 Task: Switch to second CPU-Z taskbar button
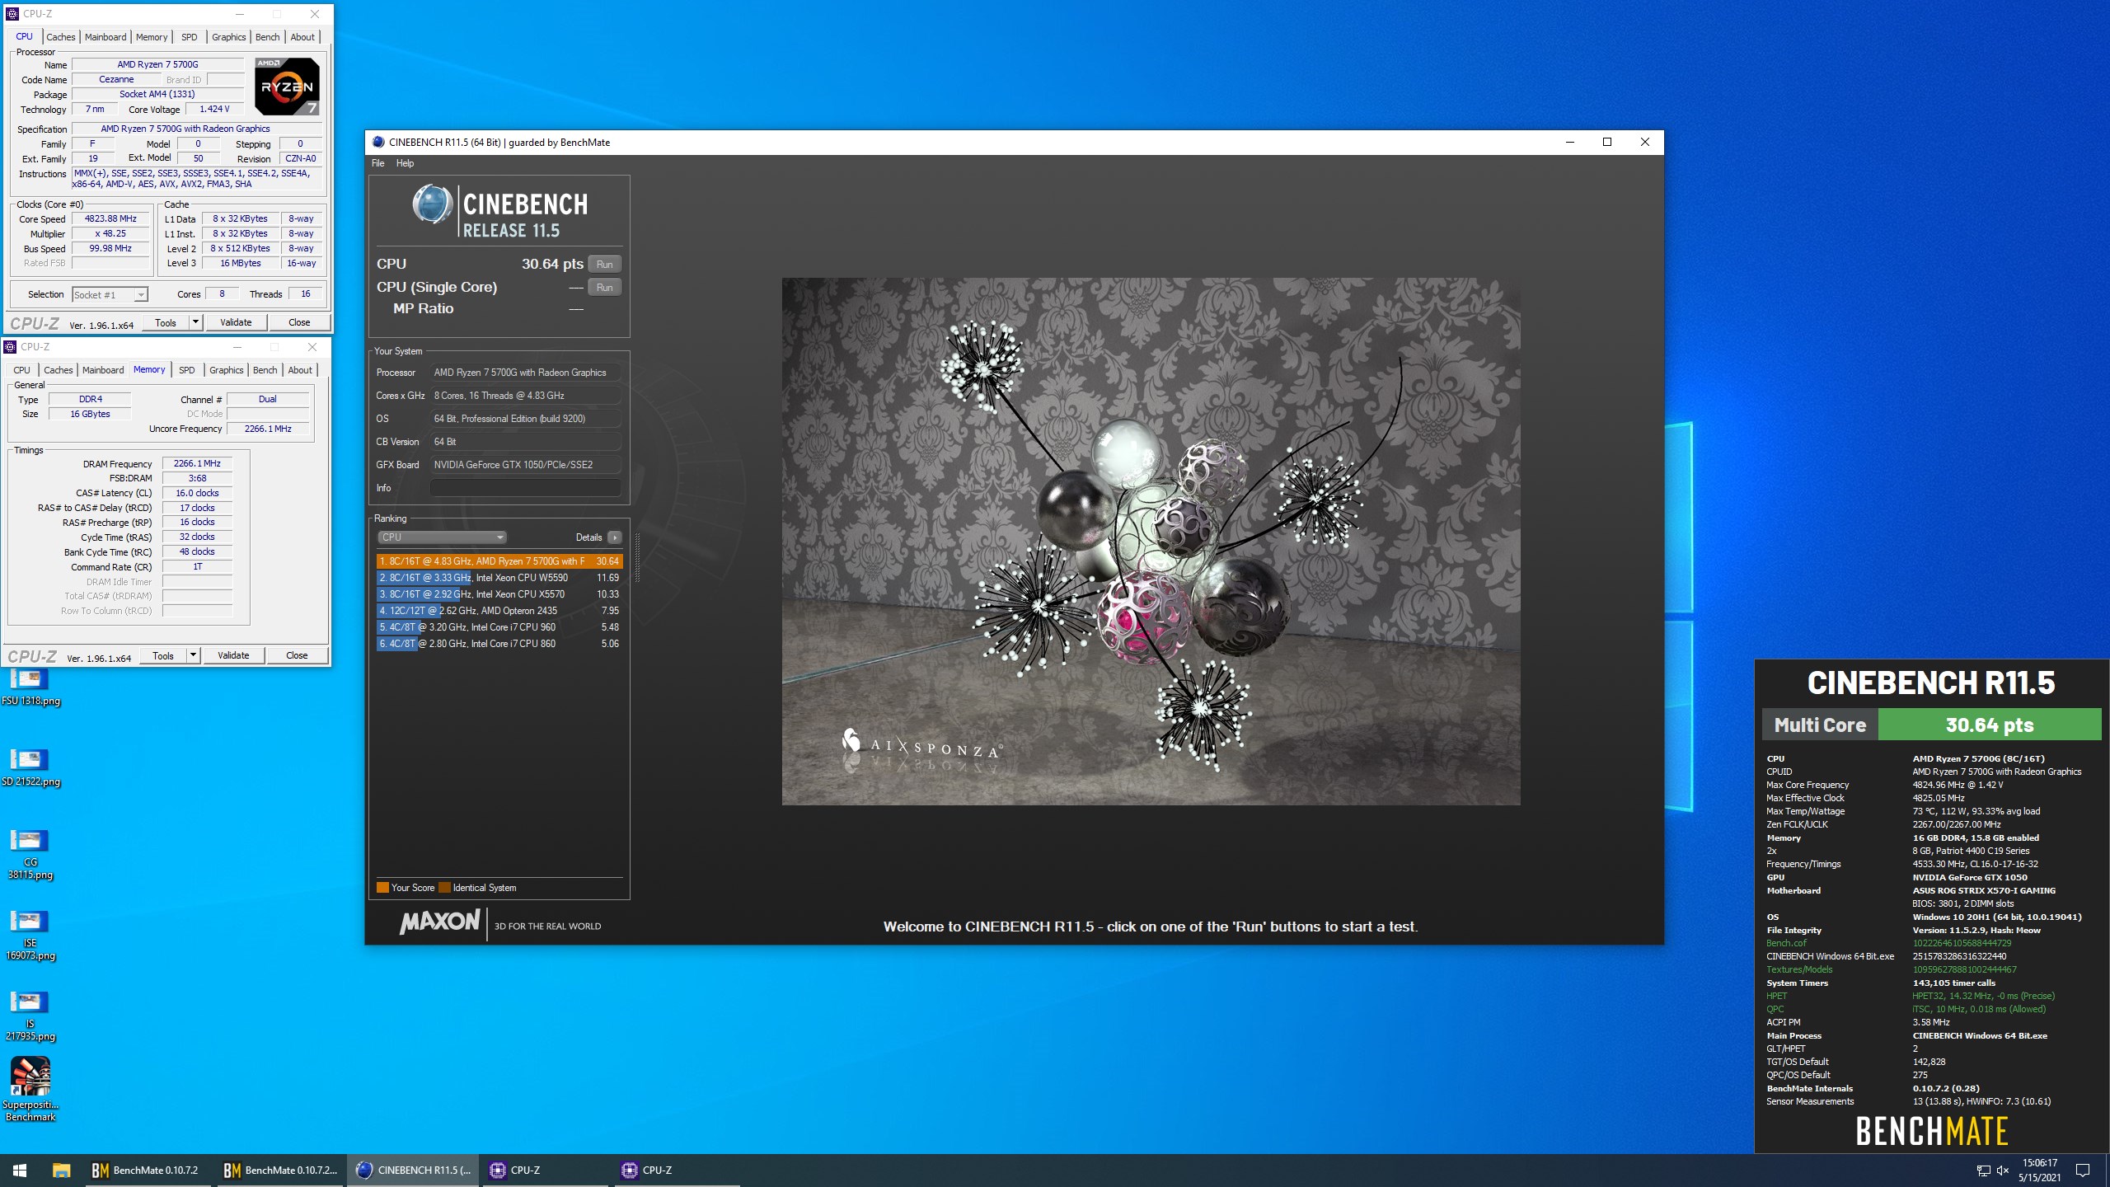coord(676,1170)
